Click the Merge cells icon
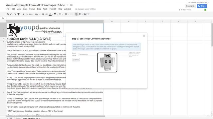The width and height of the screenshot is (213, 119). pyautogui.click(x=71, y=14)
